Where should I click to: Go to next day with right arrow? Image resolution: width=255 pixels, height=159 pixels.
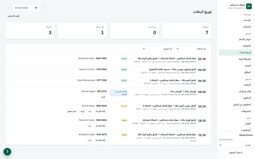click(44, 8)
